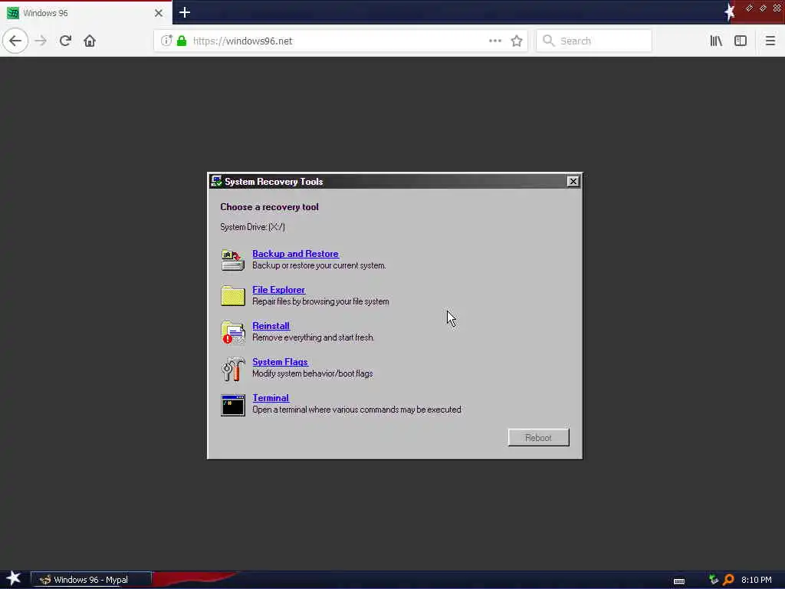Click the browser Search field
Screen dimensions: 785x589
point(594,41)
